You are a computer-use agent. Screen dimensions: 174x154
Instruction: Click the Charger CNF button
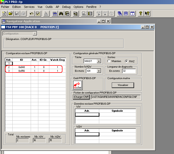[81, 97]
